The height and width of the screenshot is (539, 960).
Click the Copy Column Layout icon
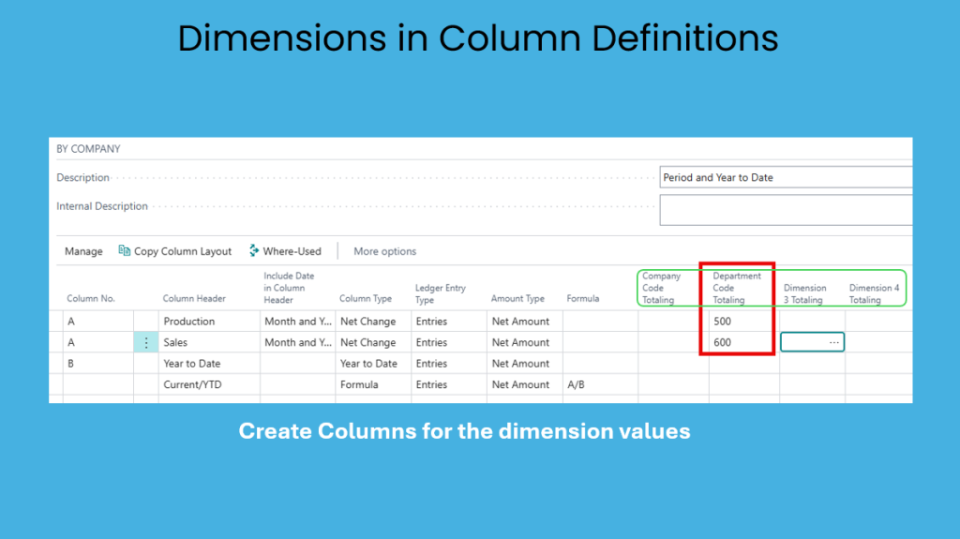click(x=125, y=251)
